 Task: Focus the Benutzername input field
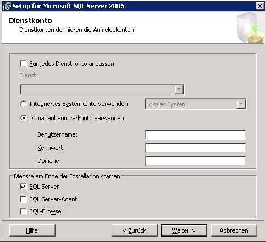click(x=195, y=134)
